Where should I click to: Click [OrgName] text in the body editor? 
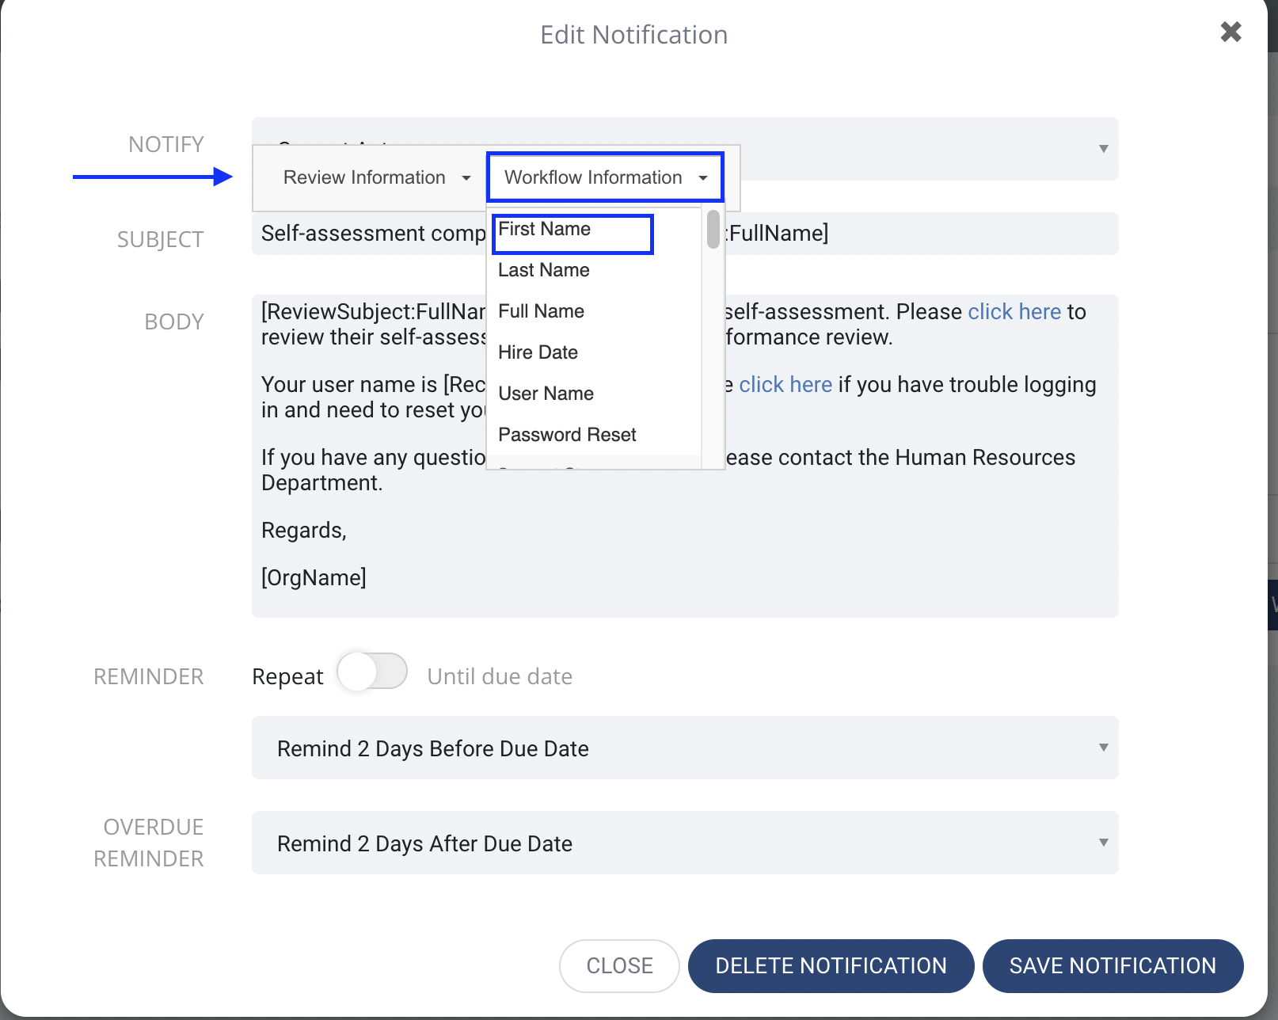tap(314, 578)
